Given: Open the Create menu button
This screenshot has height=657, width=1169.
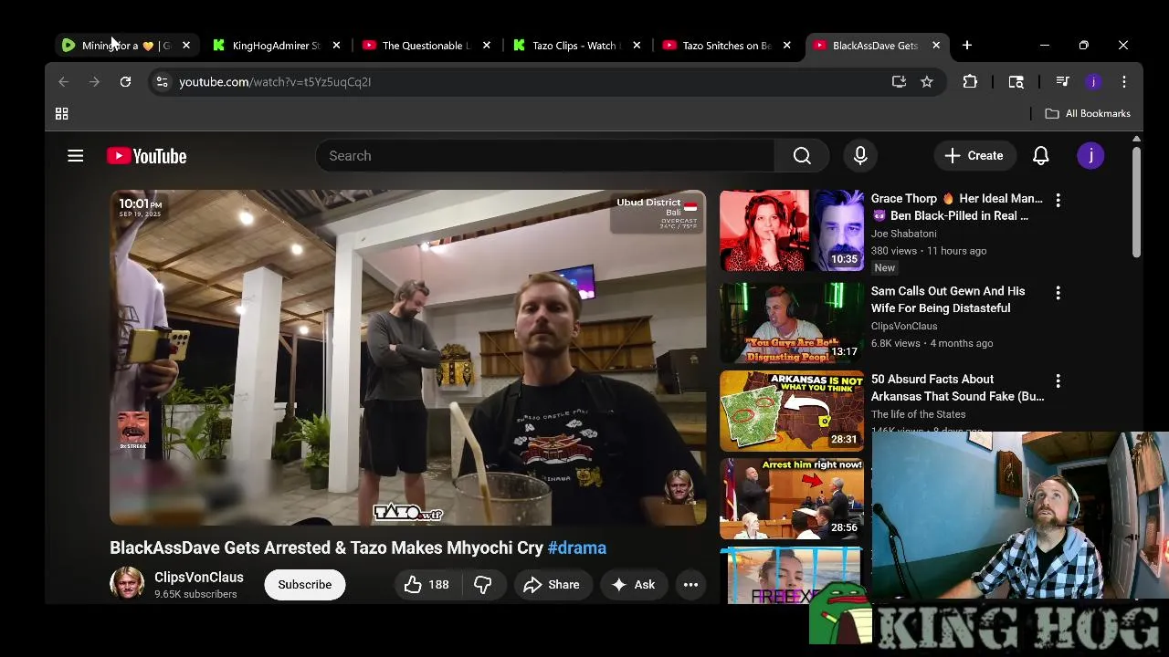Looking at the screenshot, I should point(974,156).
